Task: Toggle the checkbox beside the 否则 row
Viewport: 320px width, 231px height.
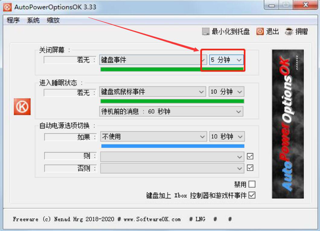Action: pyautogui.click(x=250, y=168)
